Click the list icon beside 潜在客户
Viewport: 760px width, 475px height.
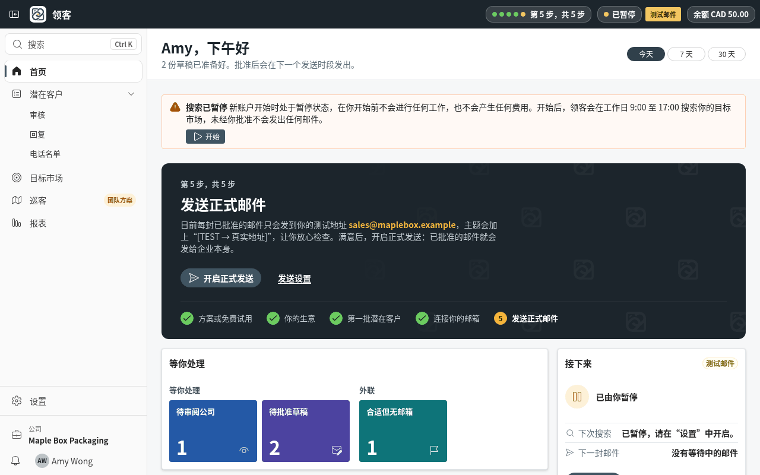coord(17,94)
